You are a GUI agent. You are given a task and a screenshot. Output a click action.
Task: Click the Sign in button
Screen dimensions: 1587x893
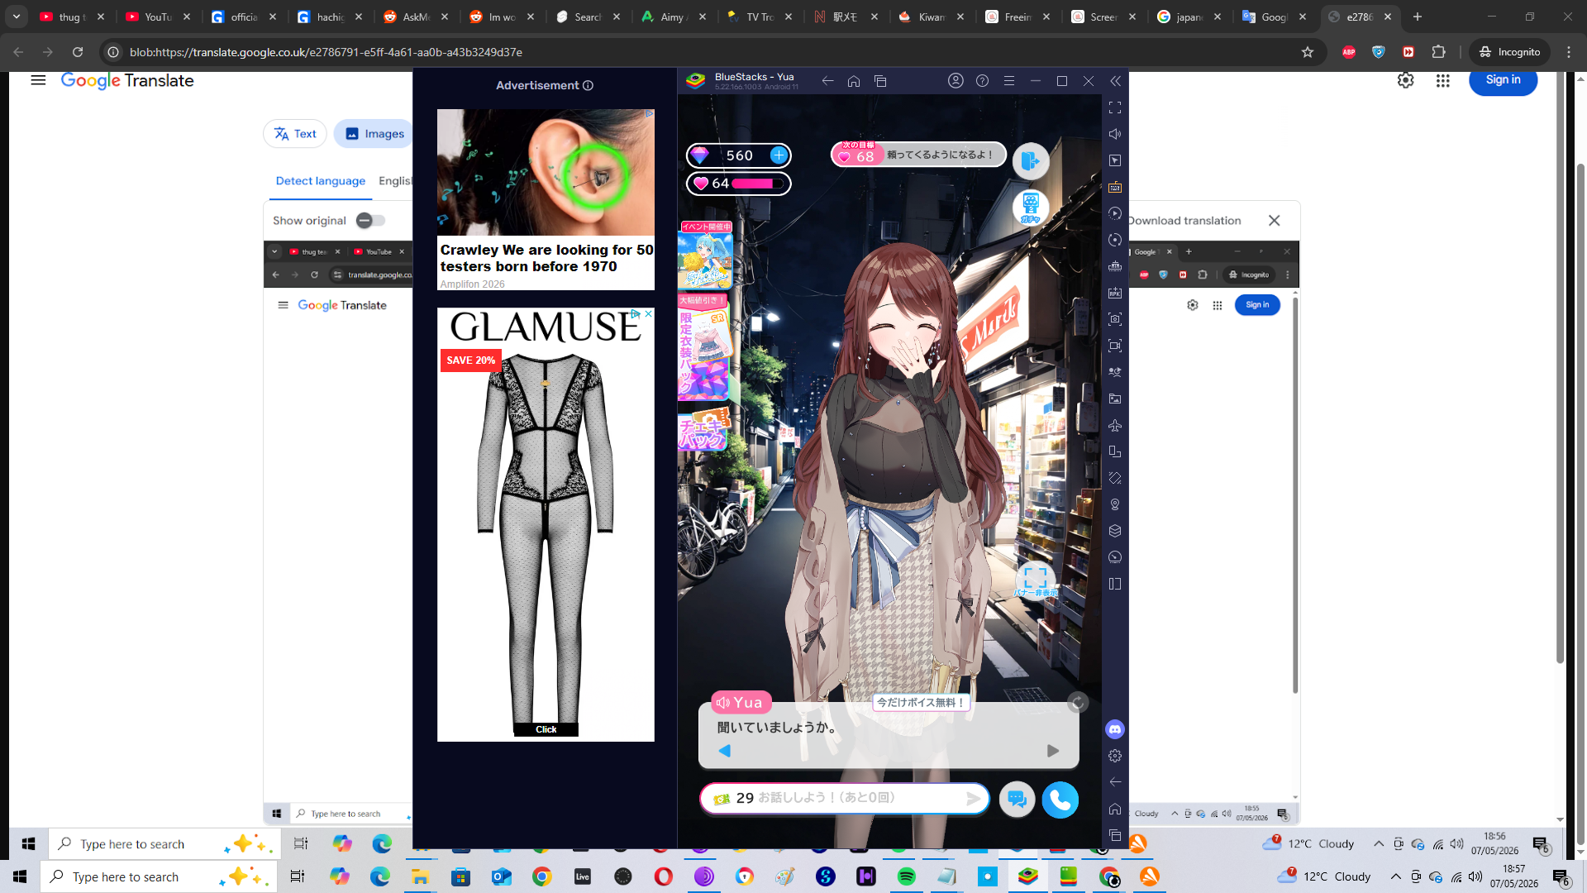pos(1503,80)
